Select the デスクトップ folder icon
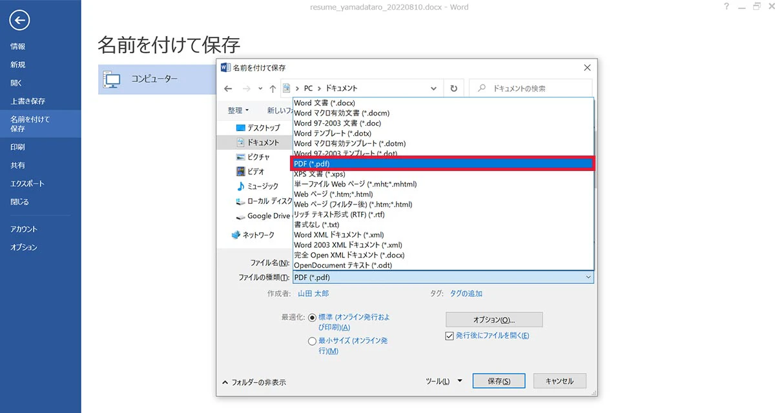Screen dimensions: 775x413 point(241,128)
